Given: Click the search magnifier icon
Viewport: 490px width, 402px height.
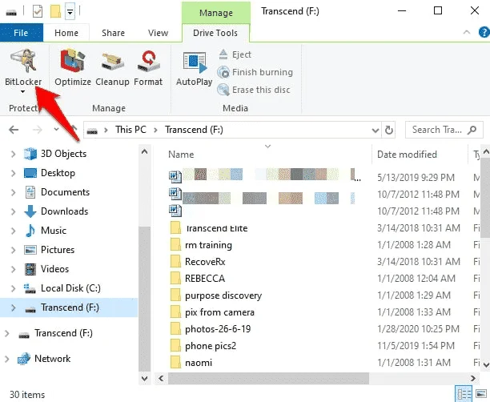Looking at the screenshot, I should (472, 130).
